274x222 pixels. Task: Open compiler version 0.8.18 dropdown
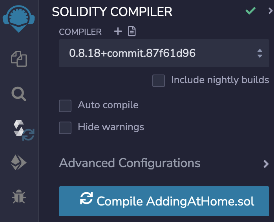[164, 53]
